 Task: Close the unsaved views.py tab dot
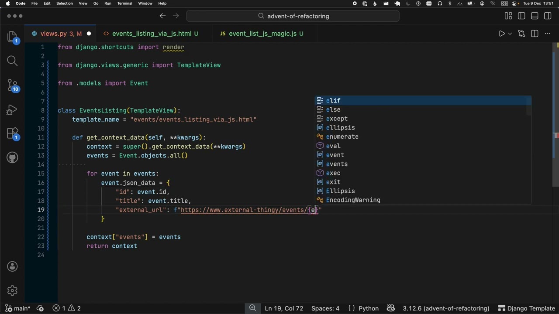pyautogui.click(x=89, y=34)
